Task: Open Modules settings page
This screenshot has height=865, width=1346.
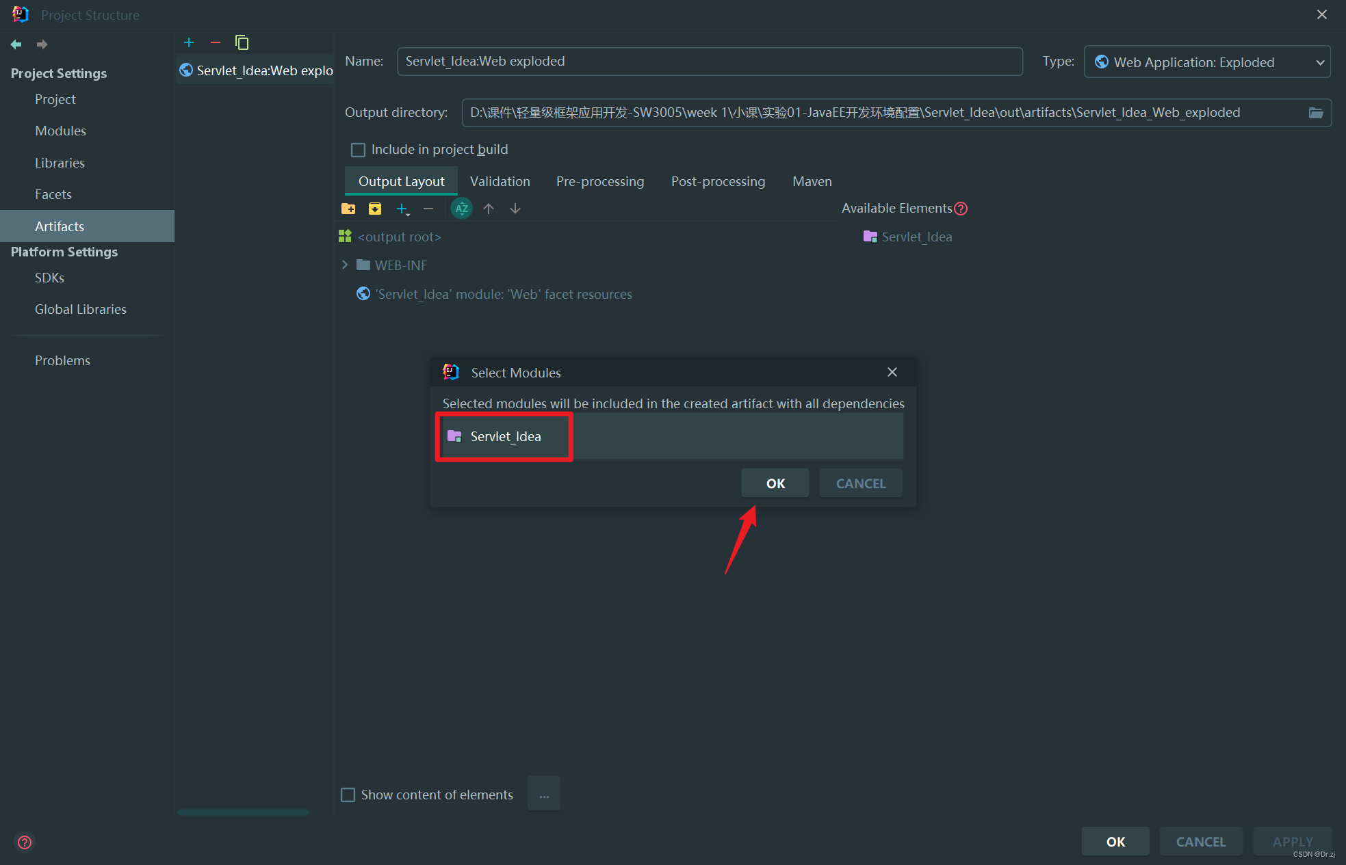Action: tap(60, 131)
